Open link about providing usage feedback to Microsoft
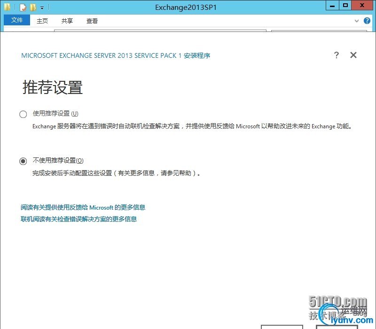Screen dimensions: 376x329 [x=83, y=207]
